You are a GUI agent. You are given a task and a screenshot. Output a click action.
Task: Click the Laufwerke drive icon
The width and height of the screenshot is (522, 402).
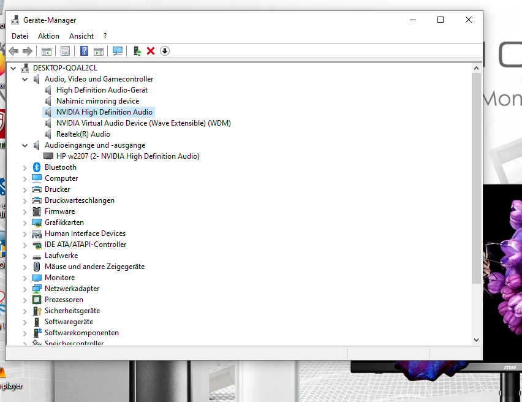tap(37, 256)
